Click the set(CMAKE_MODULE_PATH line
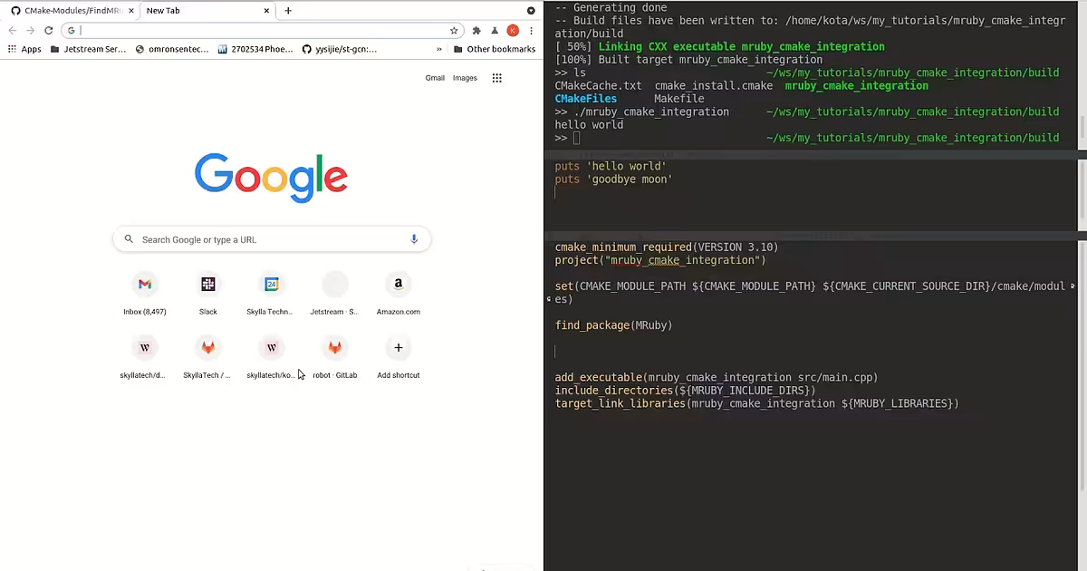This screenshot has width=1087, height=571. click(x=810, y=293)
